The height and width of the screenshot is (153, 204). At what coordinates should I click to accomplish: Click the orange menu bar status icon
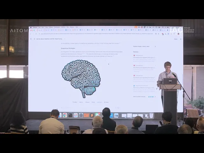pos(136,27)
